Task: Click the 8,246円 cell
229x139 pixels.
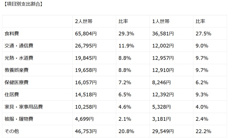Action: [x=161, y=82]
